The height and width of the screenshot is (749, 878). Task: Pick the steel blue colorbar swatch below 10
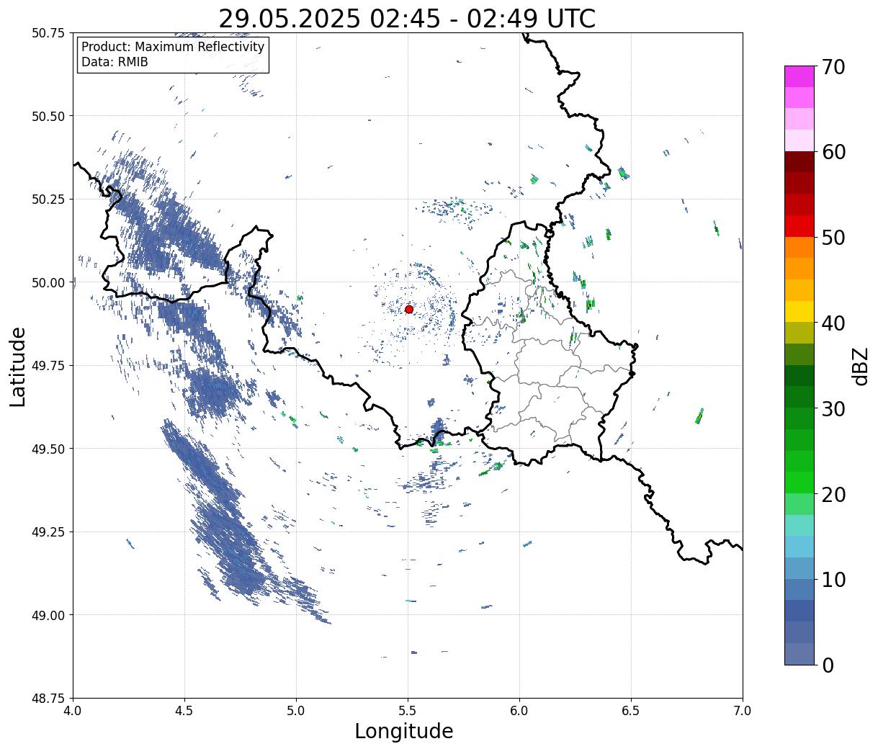point(799,590)
